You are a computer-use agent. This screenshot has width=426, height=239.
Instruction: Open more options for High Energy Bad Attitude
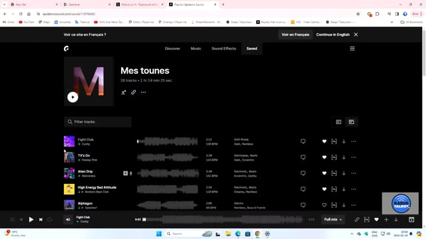coord(353,189)
